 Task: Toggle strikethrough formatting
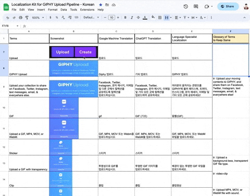[x=138, y=18]
